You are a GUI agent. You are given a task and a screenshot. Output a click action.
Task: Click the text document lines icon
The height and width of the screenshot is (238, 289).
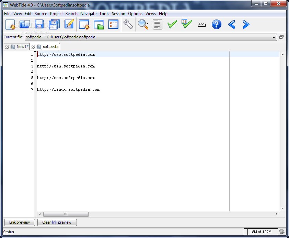158,24
